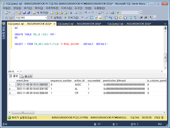
Task: Click the 디버그(D) debug button
Action: [71, 18]
